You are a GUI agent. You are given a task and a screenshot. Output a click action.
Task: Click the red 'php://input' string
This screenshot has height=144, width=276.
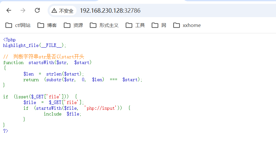point(100,108)
